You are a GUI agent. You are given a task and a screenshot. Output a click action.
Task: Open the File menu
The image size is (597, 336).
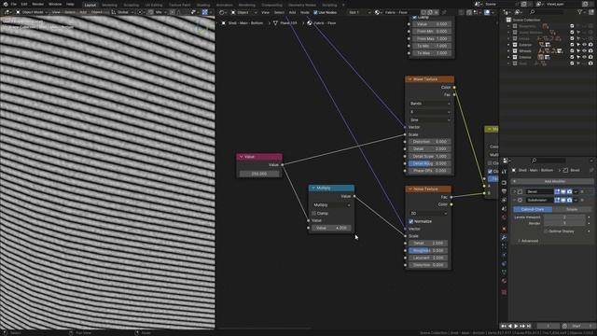click(14, 4)
